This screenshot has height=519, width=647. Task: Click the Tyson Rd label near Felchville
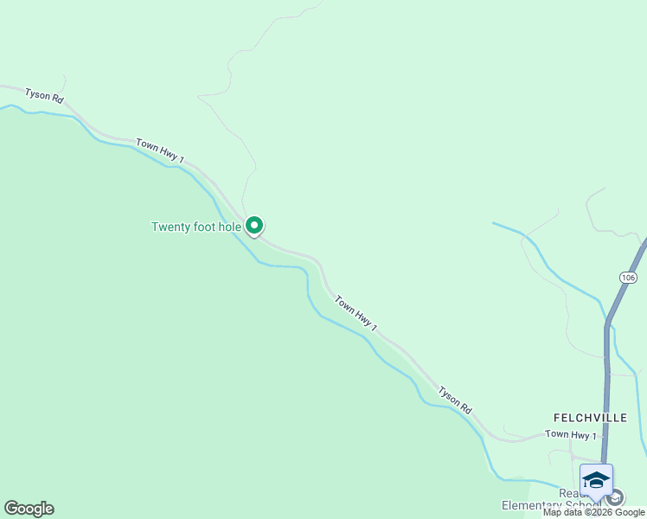tap(454, 400)
